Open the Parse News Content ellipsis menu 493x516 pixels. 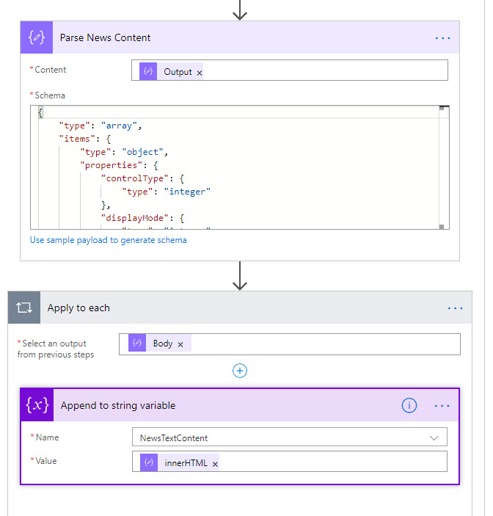(x=442, y=37)
